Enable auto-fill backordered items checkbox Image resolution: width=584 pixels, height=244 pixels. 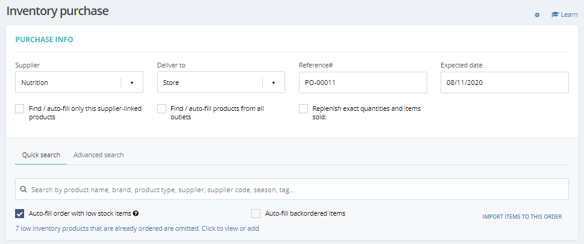256,213
